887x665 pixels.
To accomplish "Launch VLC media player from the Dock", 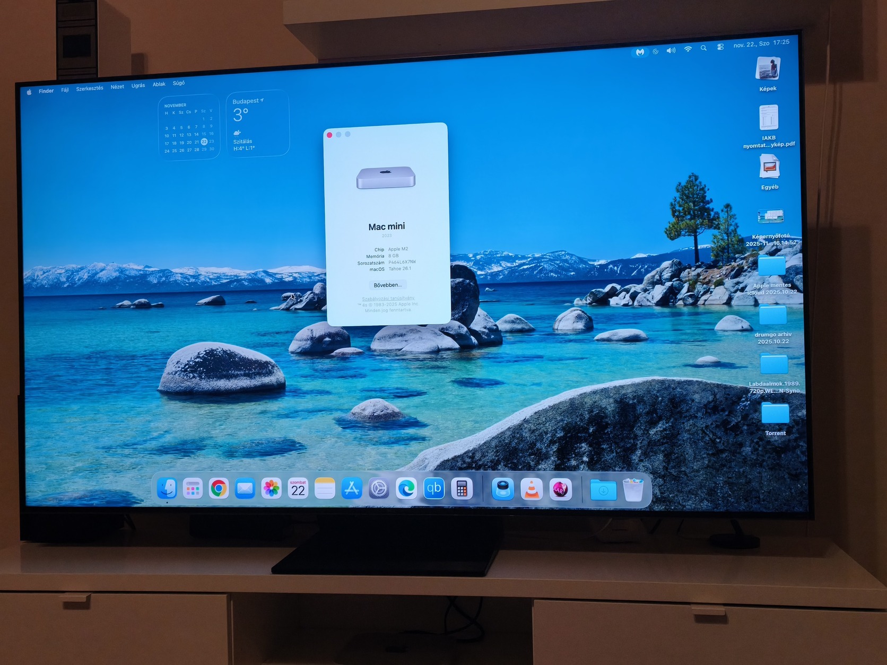I will (x=532, y=489).
